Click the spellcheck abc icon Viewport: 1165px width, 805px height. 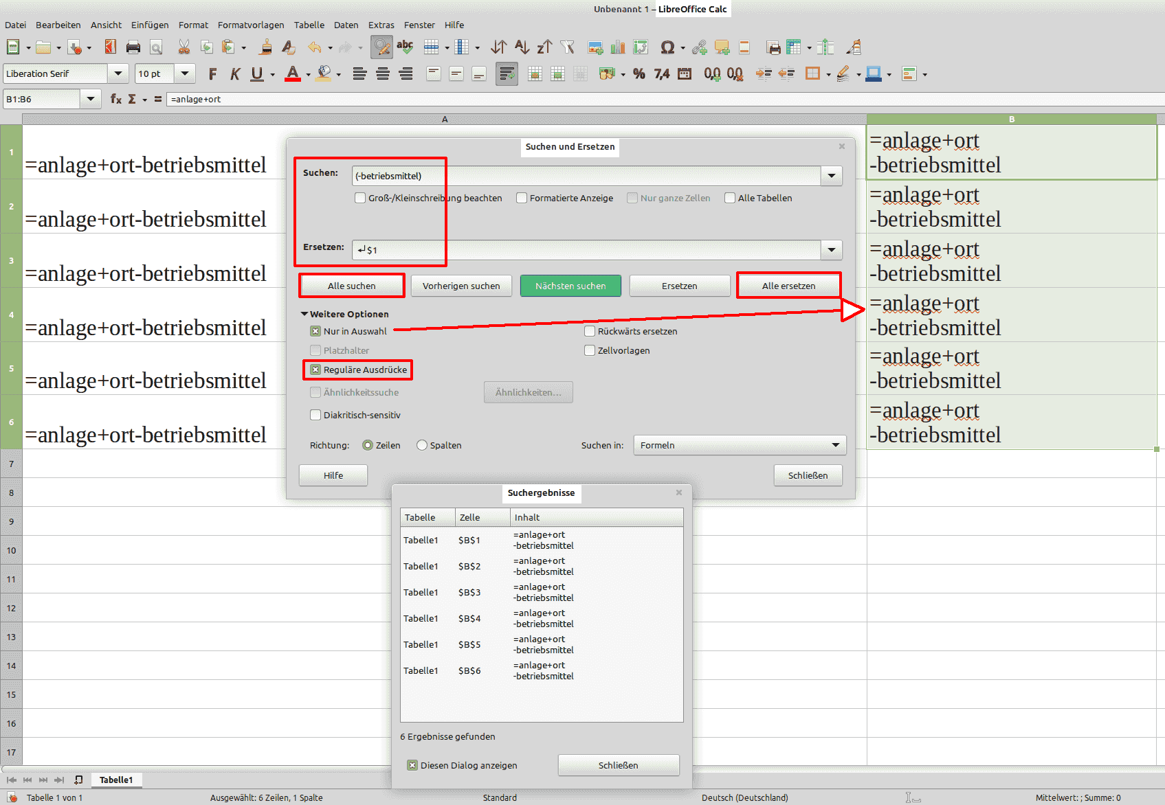pos(405,47)
